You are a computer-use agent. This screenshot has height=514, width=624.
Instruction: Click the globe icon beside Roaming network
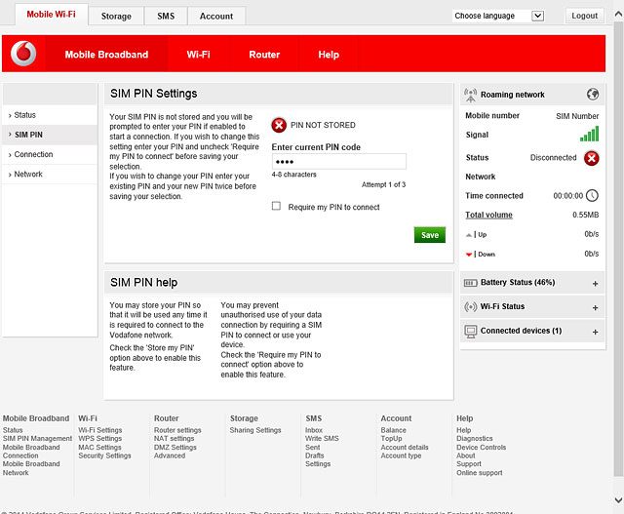(593, 95)
